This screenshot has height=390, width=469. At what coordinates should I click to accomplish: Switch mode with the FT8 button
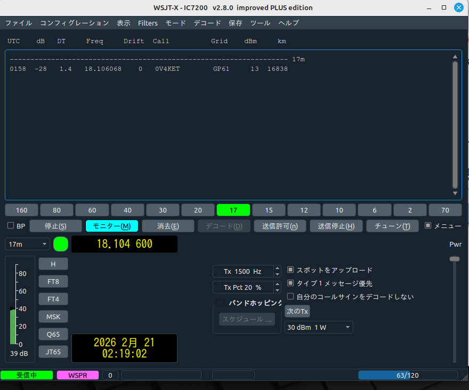(53, 281)
